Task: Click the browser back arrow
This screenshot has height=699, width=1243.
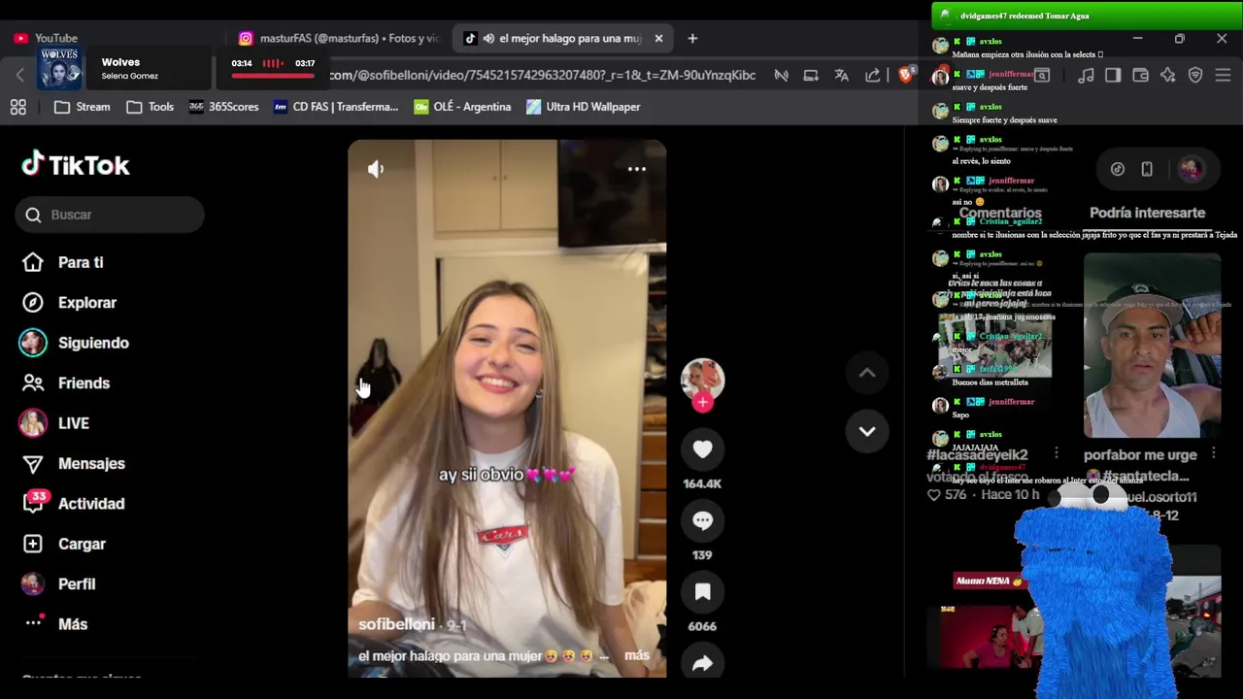Action: [x=19, y=75]
